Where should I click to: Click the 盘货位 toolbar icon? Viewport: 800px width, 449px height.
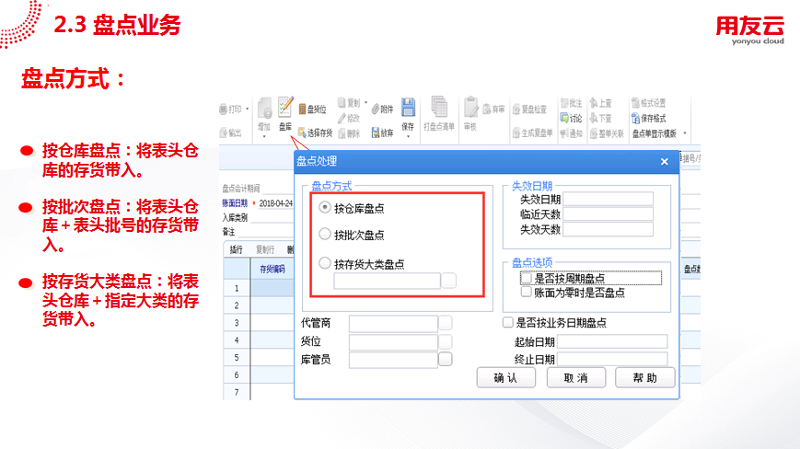coord(302,109)
